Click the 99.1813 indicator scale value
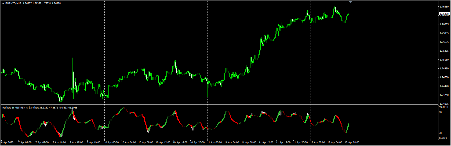 point(443,107)
